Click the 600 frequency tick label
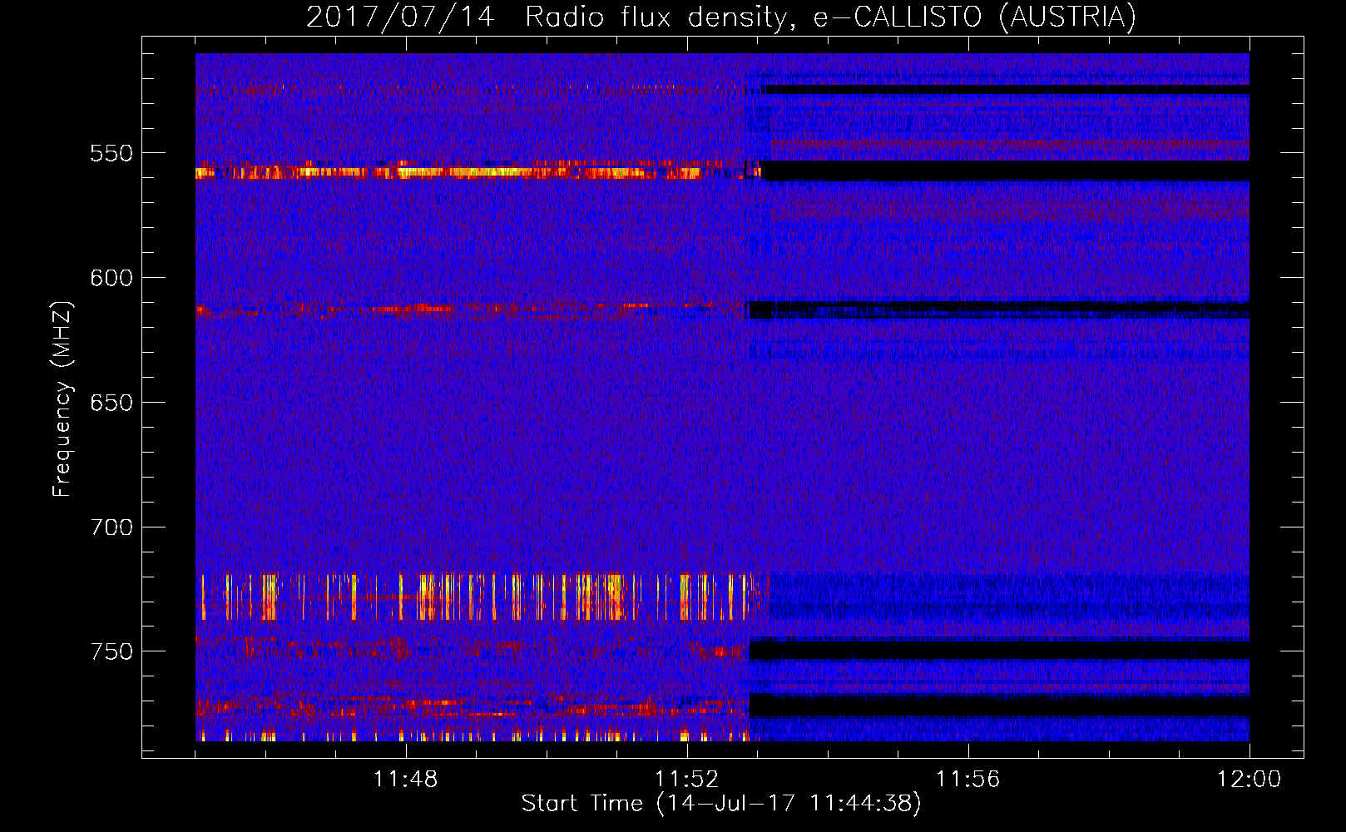The width and height of the screenshot is (1346, 832). tap(111, 278)
